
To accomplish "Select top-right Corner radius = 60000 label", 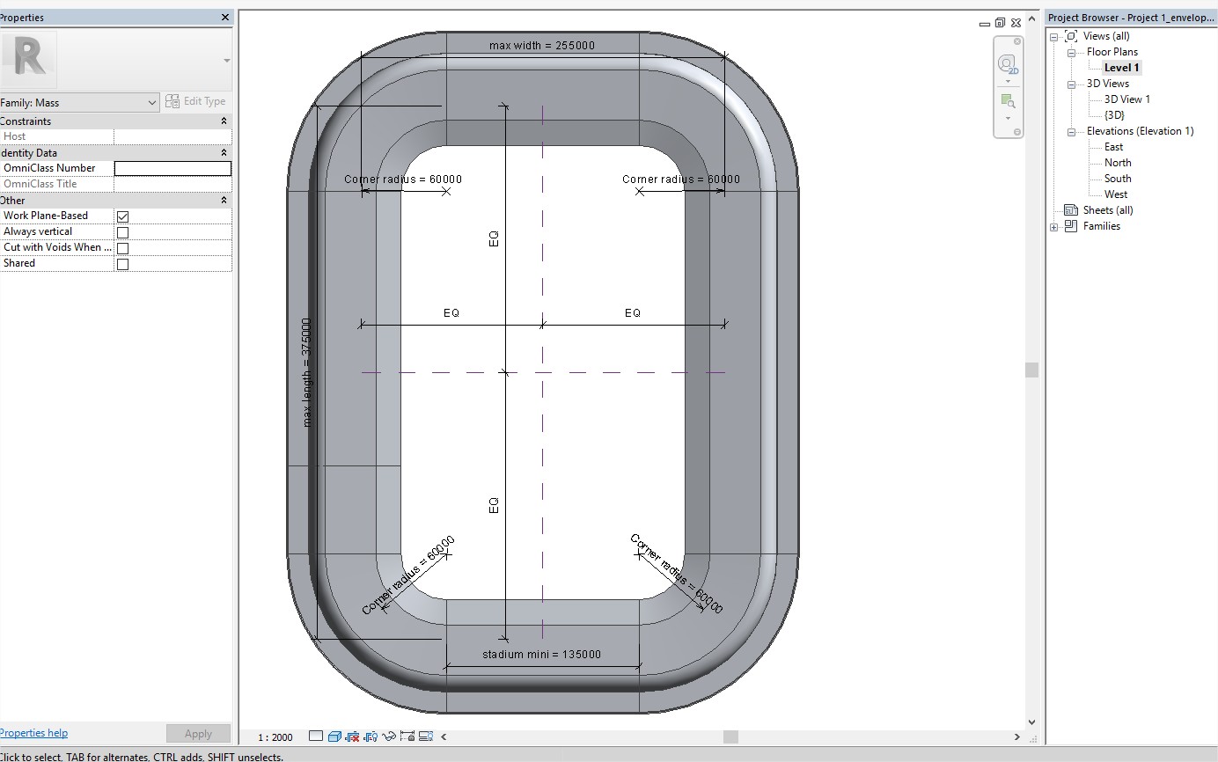I will click(681, 180).
